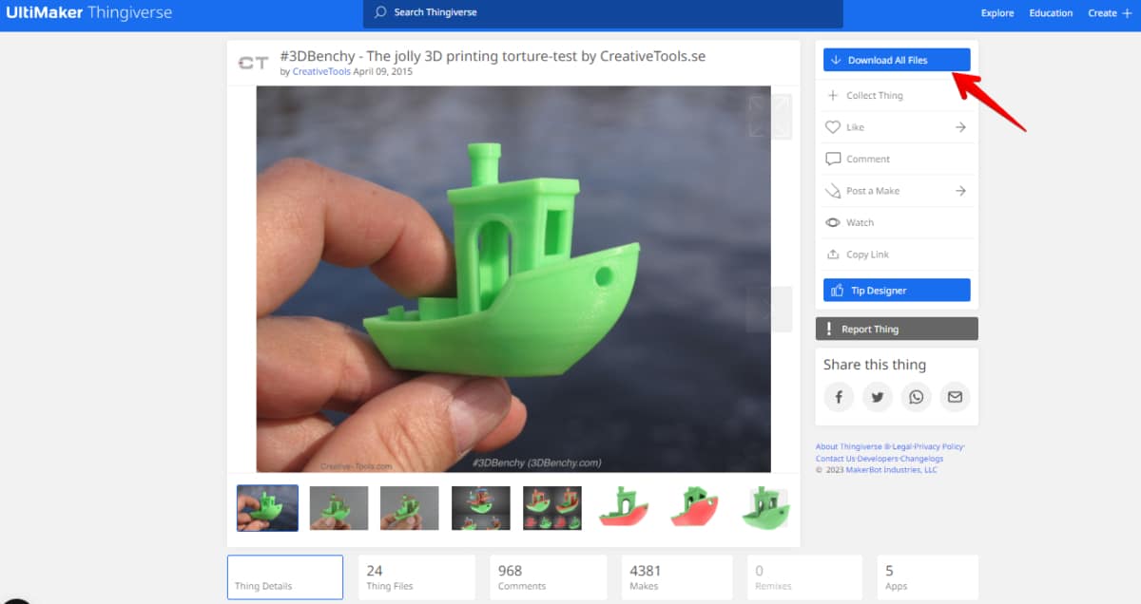
Task: Expand the arrow next to Post a Make
Action: tap(963, 190)
